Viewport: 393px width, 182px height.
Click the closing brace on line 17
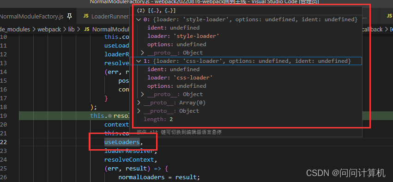(106, 98)
